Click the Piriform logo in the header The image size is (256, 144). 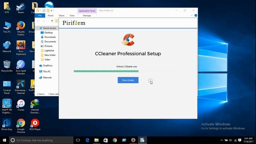(74, 23)
